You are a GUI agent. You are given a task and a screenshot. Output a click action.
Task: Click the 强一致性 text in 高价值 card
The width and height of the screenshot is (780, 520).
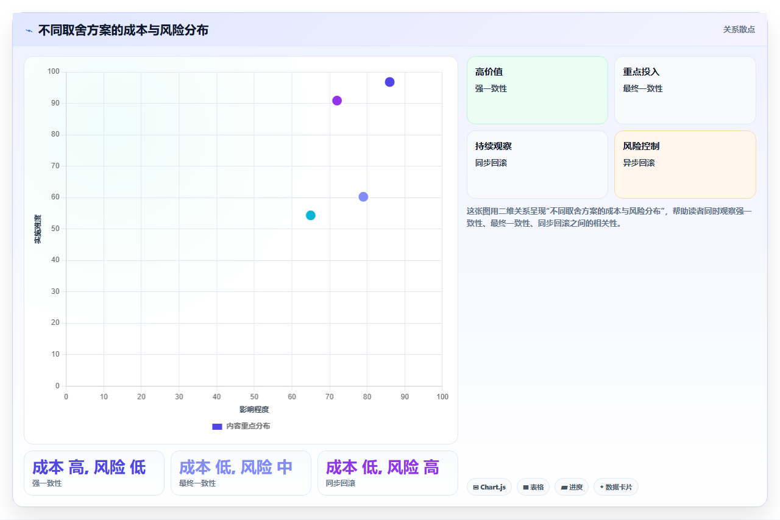coord(491,88)
